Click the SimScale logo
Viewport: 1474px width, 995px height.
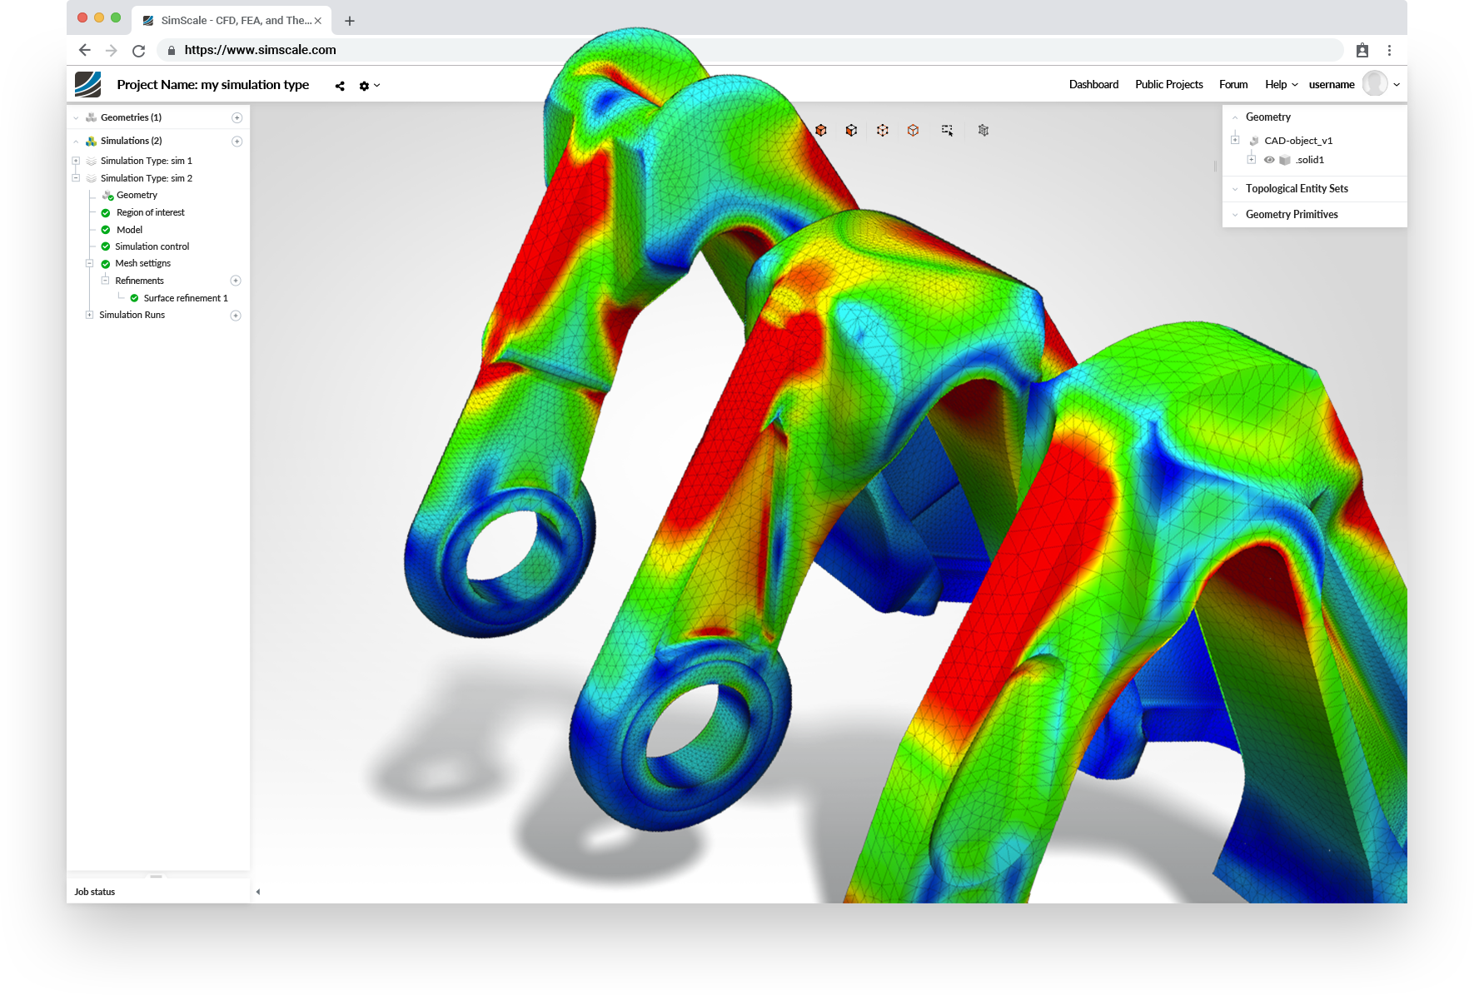point(87,84)
